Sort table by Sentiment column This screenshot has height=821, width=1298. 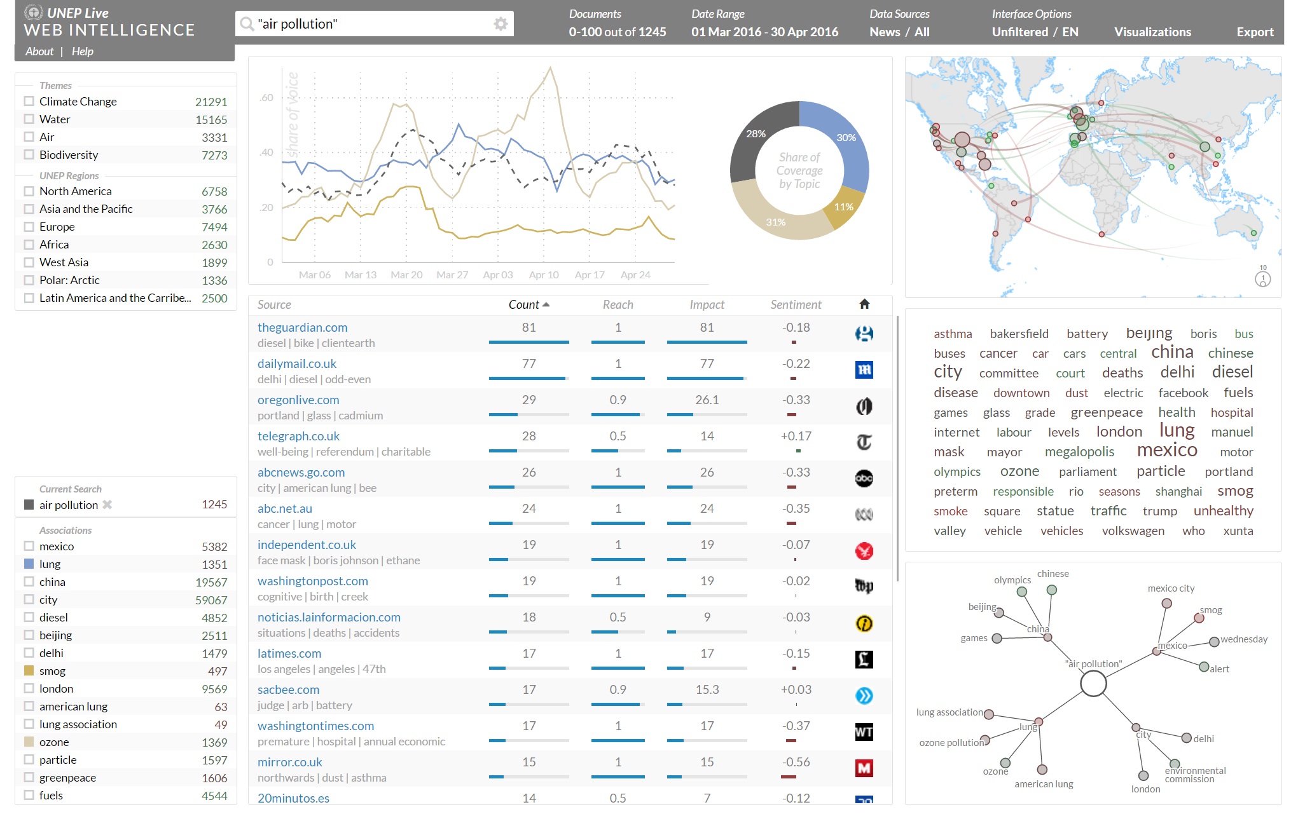[x=796, y=304]
